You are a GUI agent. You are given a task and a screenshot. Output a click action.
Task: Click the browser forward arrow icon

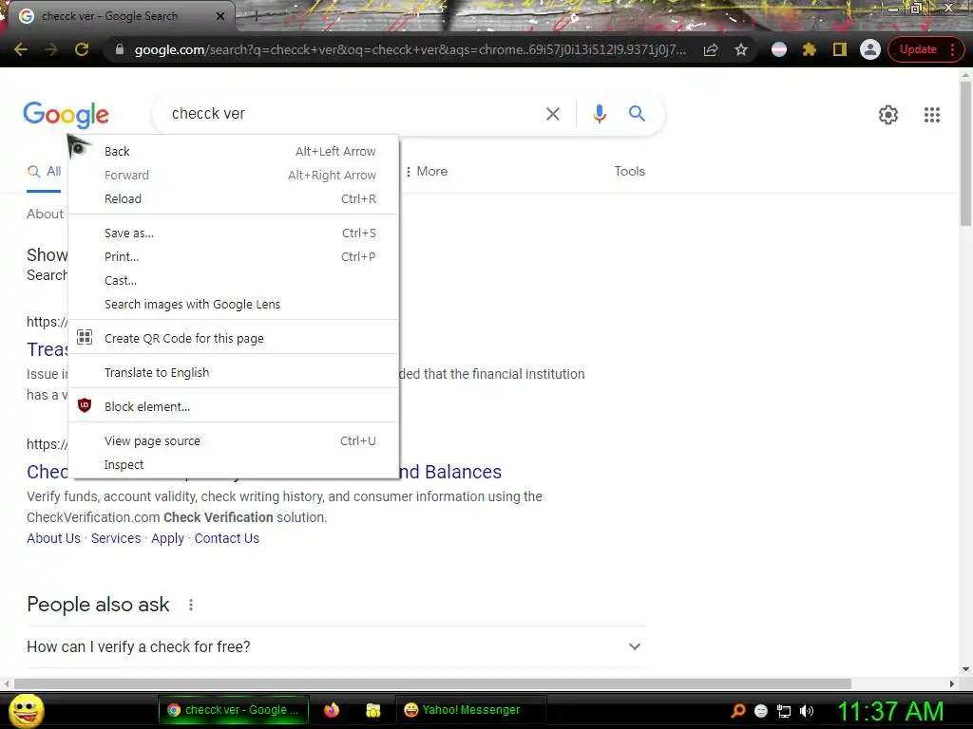point(51,49)
